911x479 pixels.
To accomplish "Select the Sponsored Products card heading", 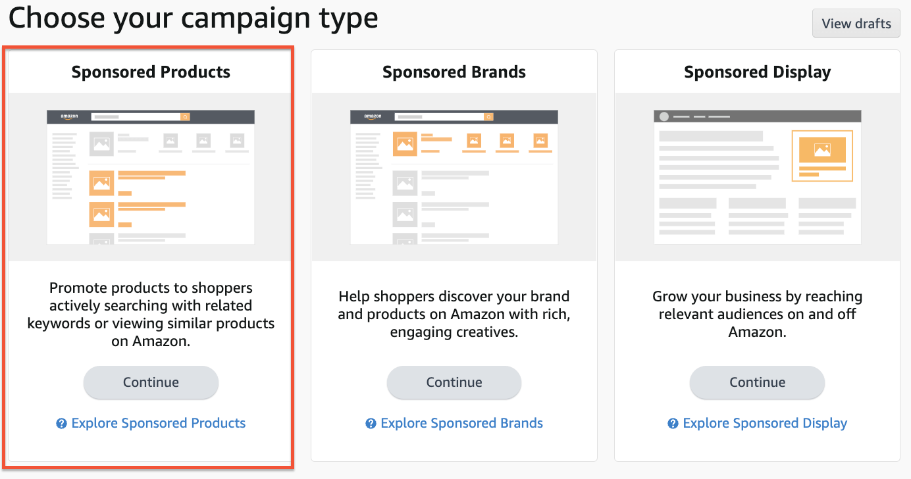I will [x=150, y=72].
